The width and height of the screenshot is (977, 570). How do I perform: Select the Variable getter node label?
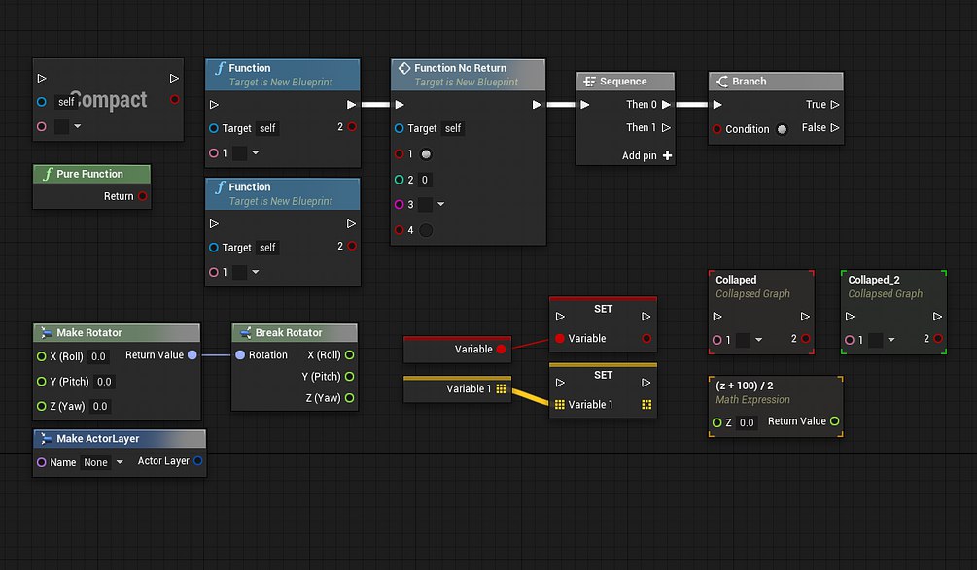473,350
